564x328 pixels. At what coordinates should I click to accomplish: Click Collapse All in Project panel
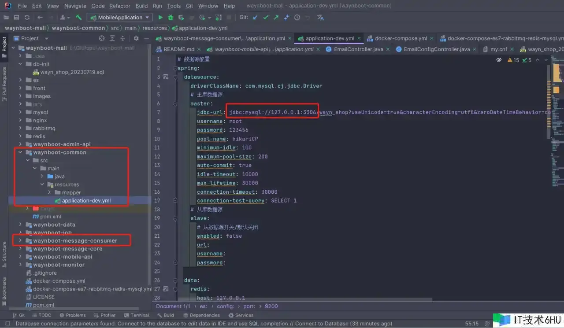click(123, 38)
